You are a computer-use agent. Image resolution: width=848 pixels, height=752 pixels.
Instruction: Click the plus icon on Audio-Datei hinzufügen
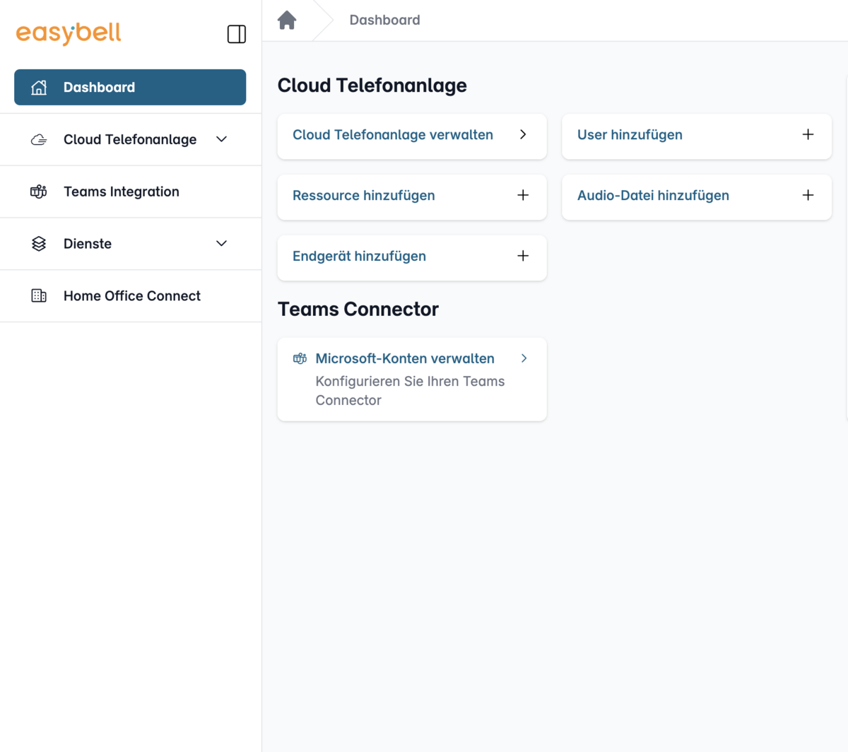click(x=808, y=195)
